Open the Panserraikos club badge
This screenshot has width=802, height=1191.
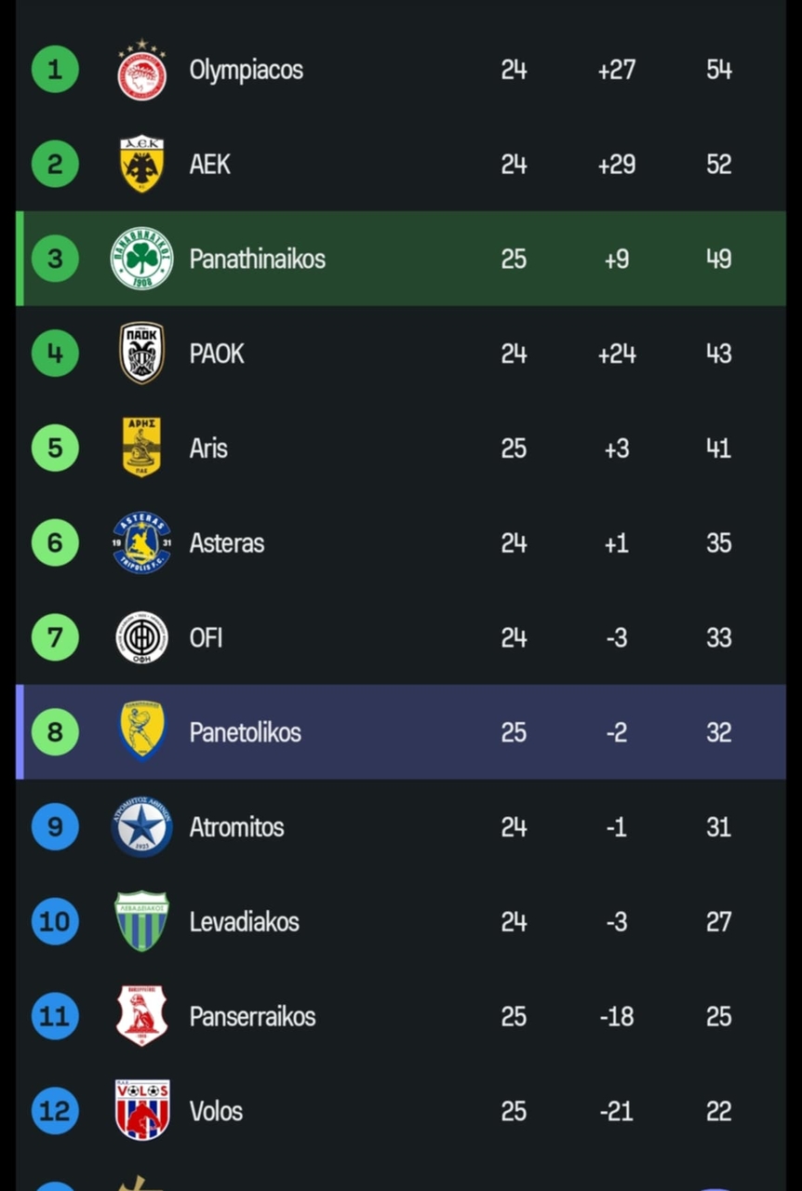(x=140, y=1016)
